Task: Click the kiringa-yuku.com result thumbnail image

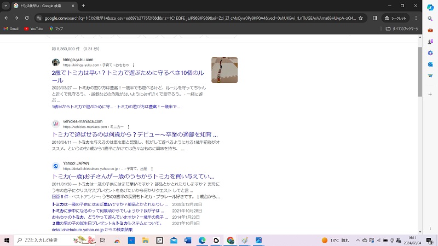Action: pyautogui.click(x=224, y=70)
